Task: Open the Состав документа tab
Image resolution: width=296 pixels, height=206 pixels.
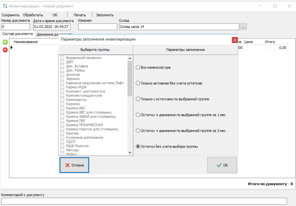Action: tap(18, 34)
